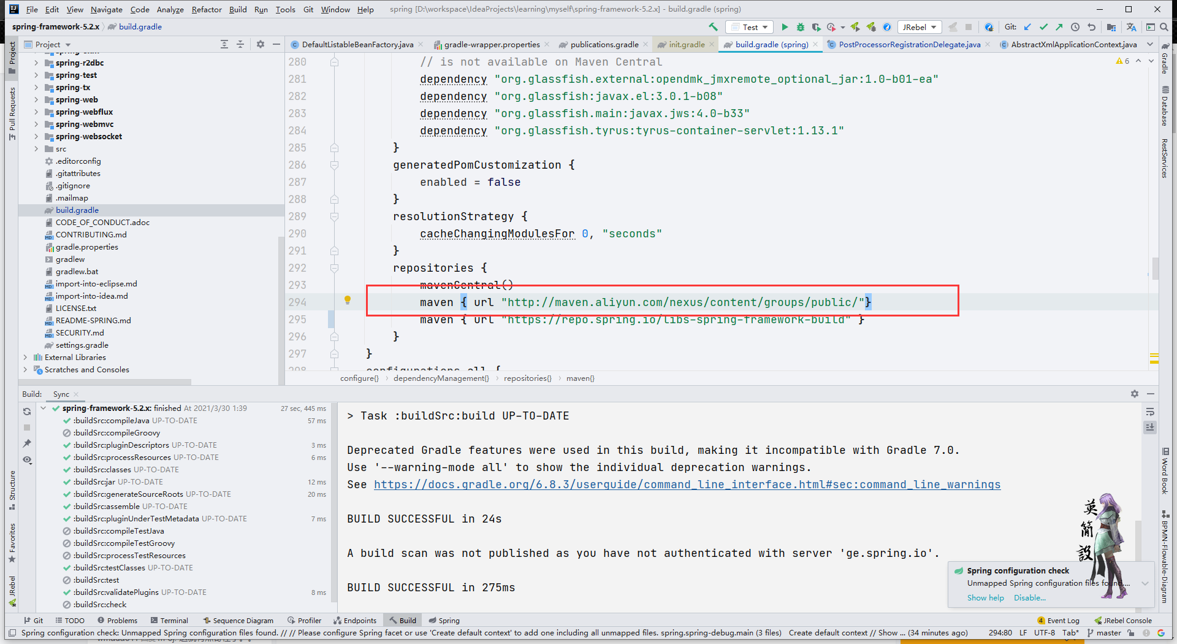Run the current configuration with the green Run icon
Screen dimensions: 1177x644
[x=785, y=27]
